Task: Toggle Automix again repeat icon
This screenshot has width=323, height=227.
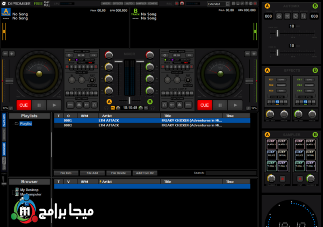Action: tap(296, 16)
